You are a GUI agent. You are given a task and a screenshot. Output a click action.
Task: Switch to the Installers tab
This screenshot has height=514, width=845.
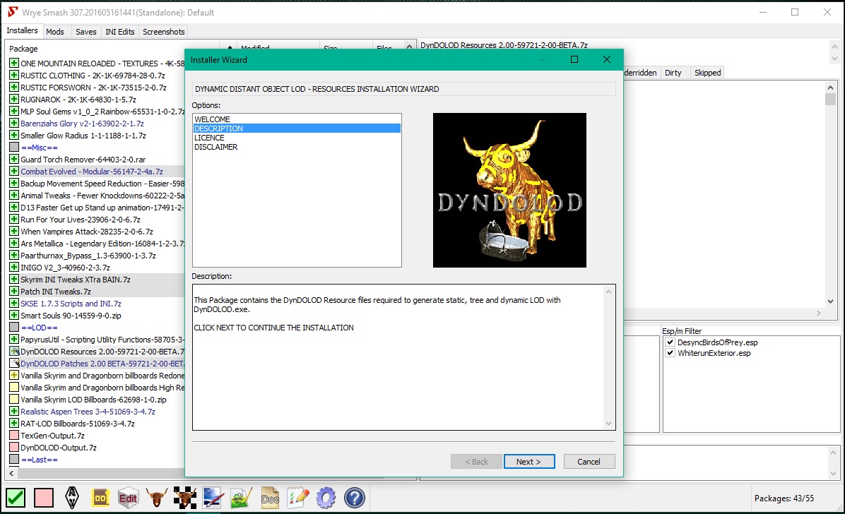22,30
